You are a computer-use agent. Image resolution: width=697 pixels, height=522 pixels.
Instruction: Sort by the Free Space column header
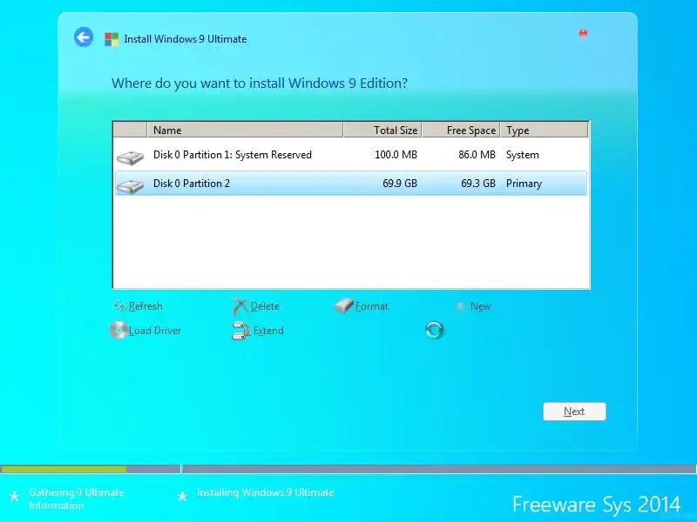462,130
